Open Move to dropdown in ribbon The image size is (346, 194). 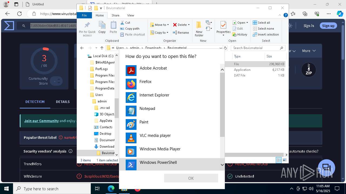click(159, 25)
